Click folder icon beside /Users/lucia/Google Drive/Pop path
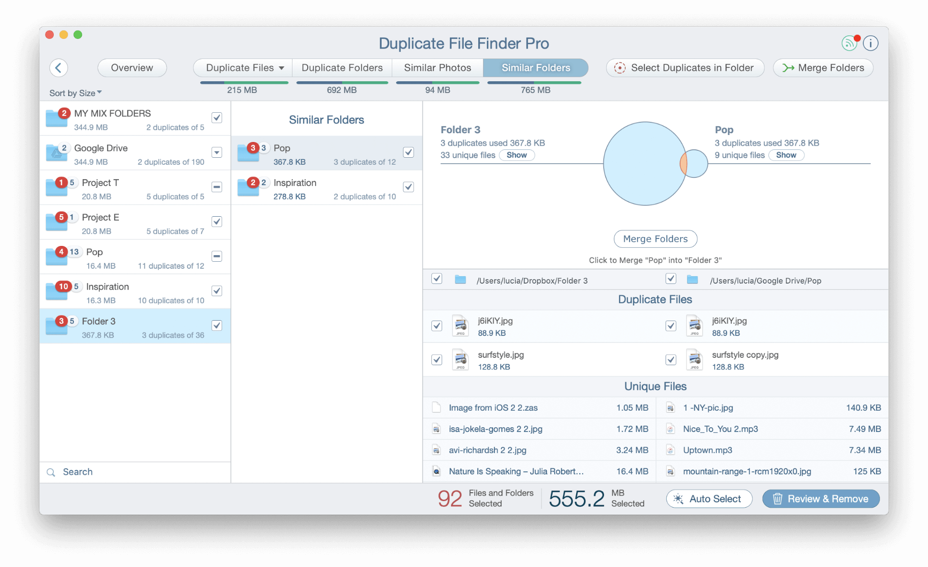The image size is (928, 567). pos(692,279)
